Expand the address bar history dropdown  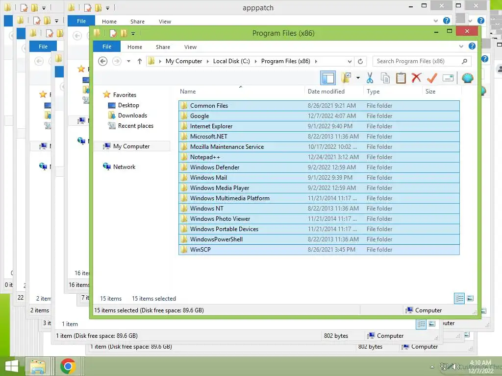350,61
